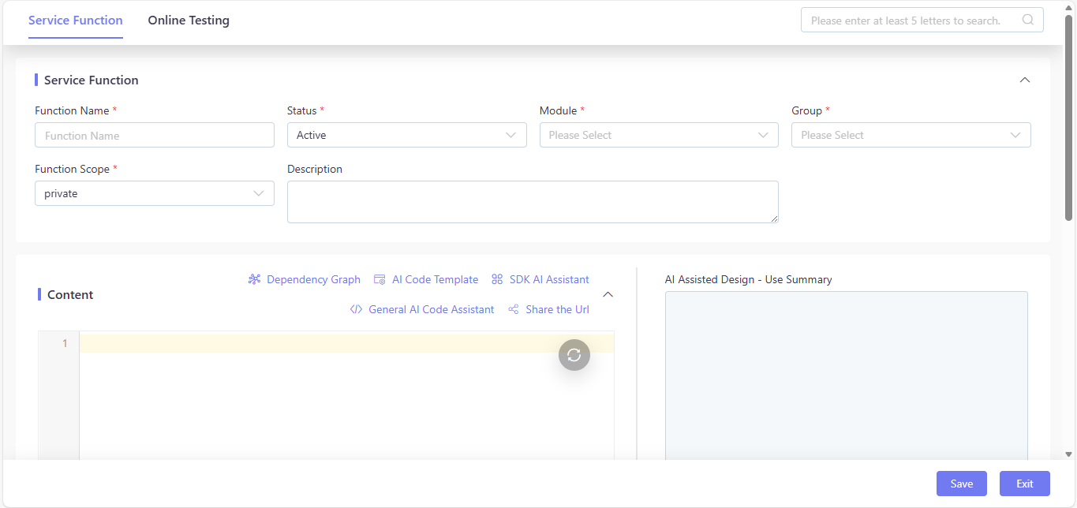Collapse the Service Function section
The image size is (1077, 508).
pos(1025,80)
